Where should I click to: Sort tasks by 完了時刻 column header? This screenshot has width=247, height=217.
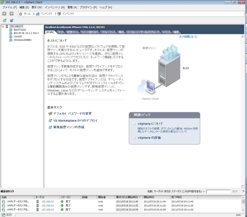tap(184, 197)
